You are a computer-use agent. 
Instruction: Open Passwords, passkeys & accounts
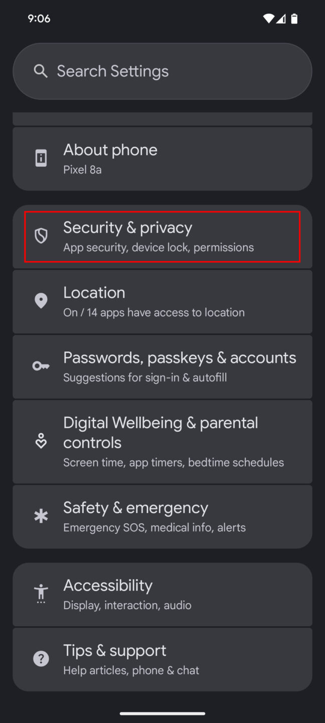pos(162,366)
